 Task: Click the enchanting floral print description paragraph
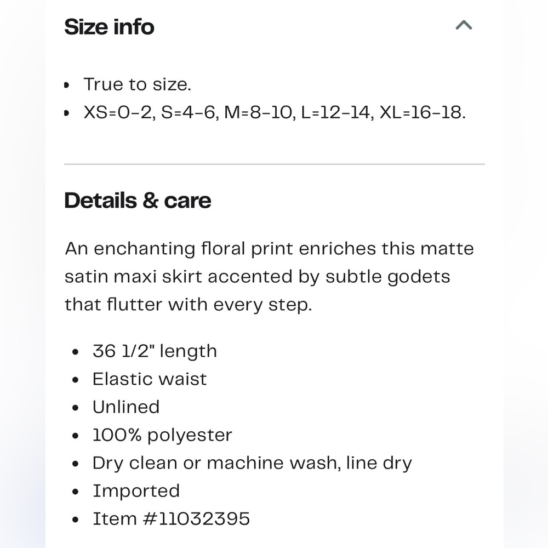[269, 276]
